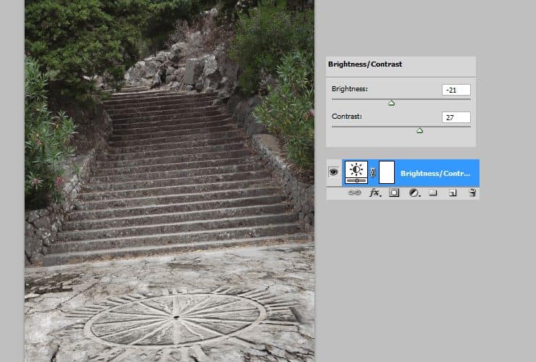Hide the Brightness/Contrast layer with eye icon
536x362 pixels.
pos(333,172)
